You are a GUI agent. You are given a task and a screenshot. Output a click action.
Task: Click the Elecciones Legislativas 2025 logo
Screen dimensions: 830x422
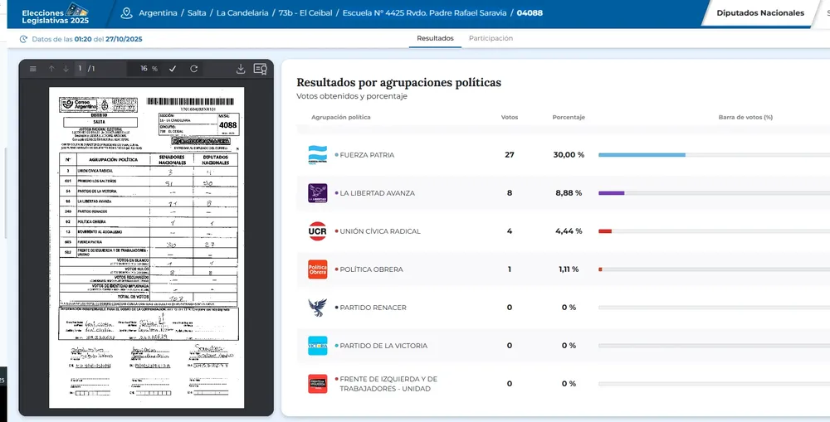coord(55,13)
